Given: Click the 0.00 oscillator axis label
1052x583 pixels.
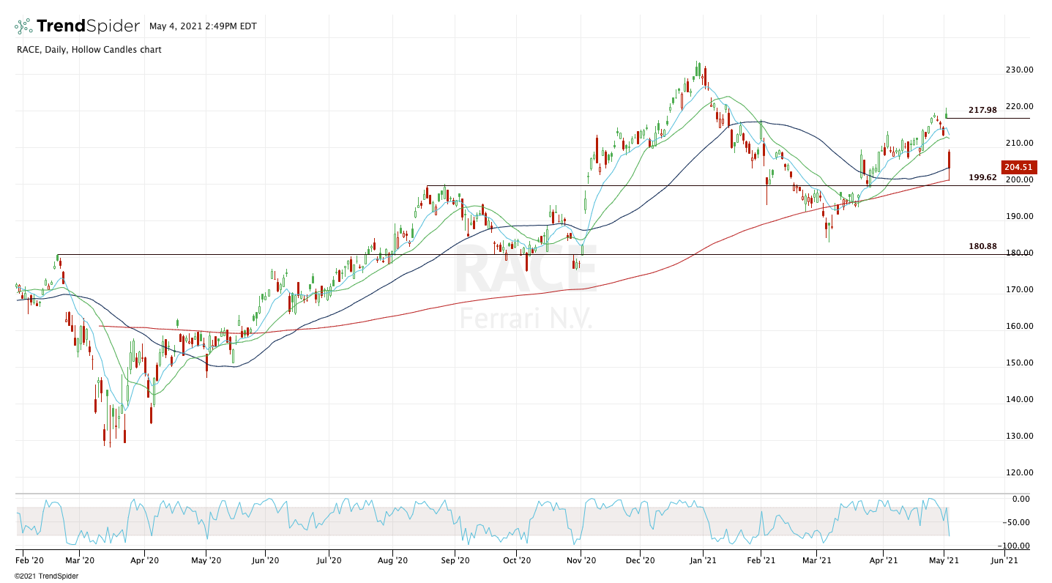Looking at the screenshot, I should click(x=1020, y=499).
